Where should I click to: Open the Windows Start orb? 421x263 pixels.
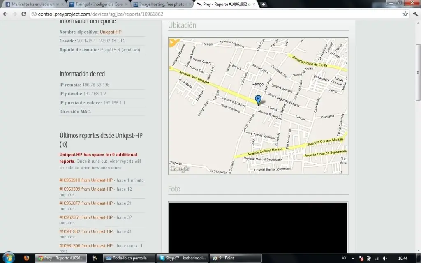click(9, 258)
